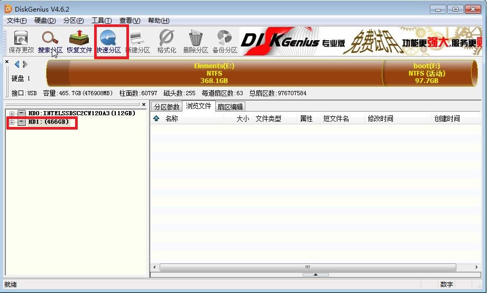Image resolution: width=487 pixels, height=293 pixels.
Task: Select the 格式化 (Format) toolbar icon
Action: coord(167,42)
